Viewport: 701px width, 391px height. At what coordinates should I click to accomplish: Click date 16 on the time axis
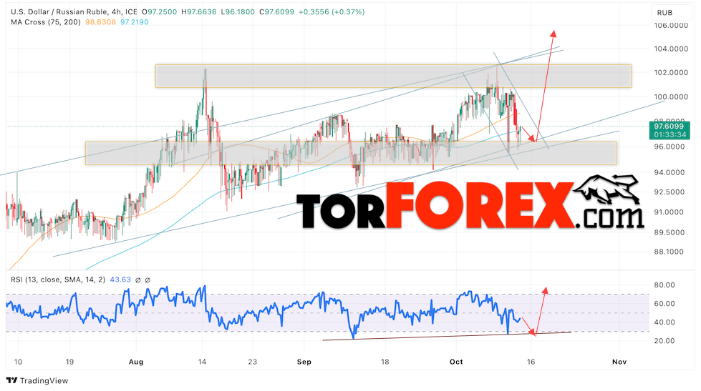pyautogui.click(x=531, y=362)
